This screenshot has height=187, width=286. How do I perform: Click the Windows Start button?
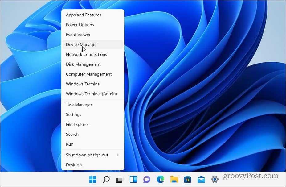[92, 179]
